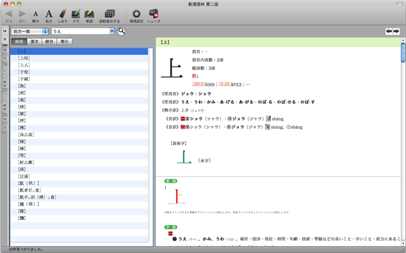Screen dimensions: 406x253
Task: Select the [飢者甘レ食] result row
Action: (79, 190)
